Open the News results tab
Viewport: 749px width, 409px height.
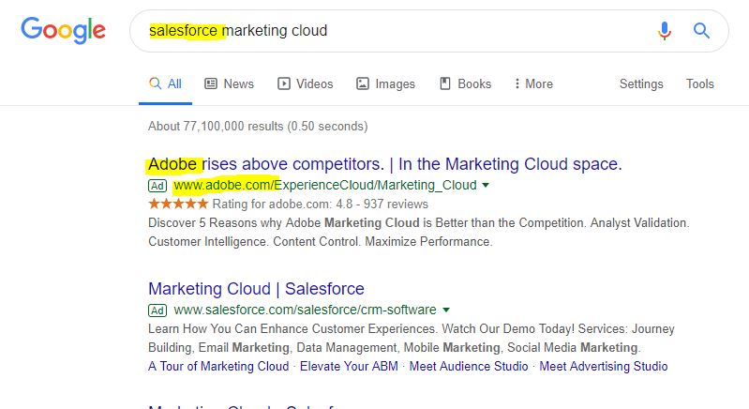click(230, 83)
